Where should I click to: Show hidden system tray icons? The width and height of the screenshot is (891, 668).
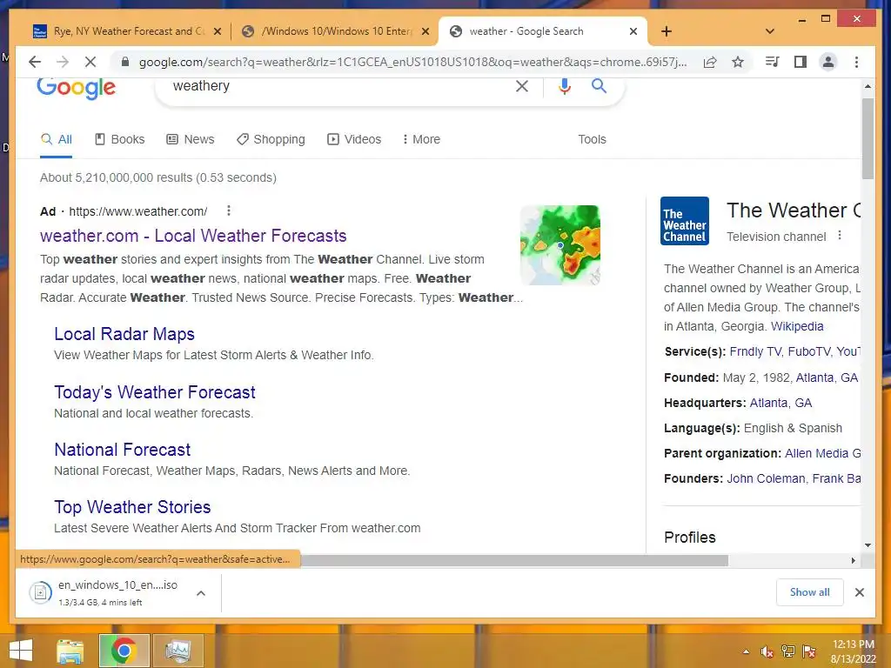[x=746, y=651]
